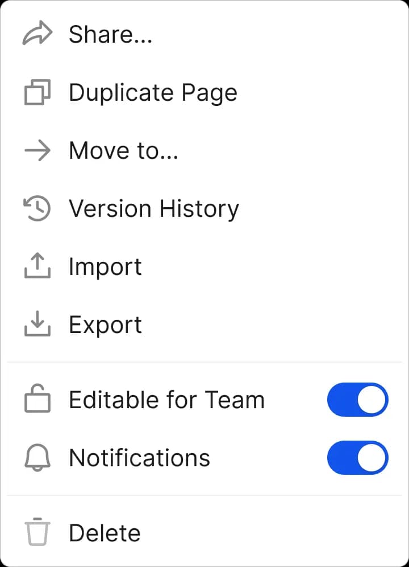Click the Move to arrow icon
Image resolution: width=409 pixels, height=567 pixels.
[37, 151]
